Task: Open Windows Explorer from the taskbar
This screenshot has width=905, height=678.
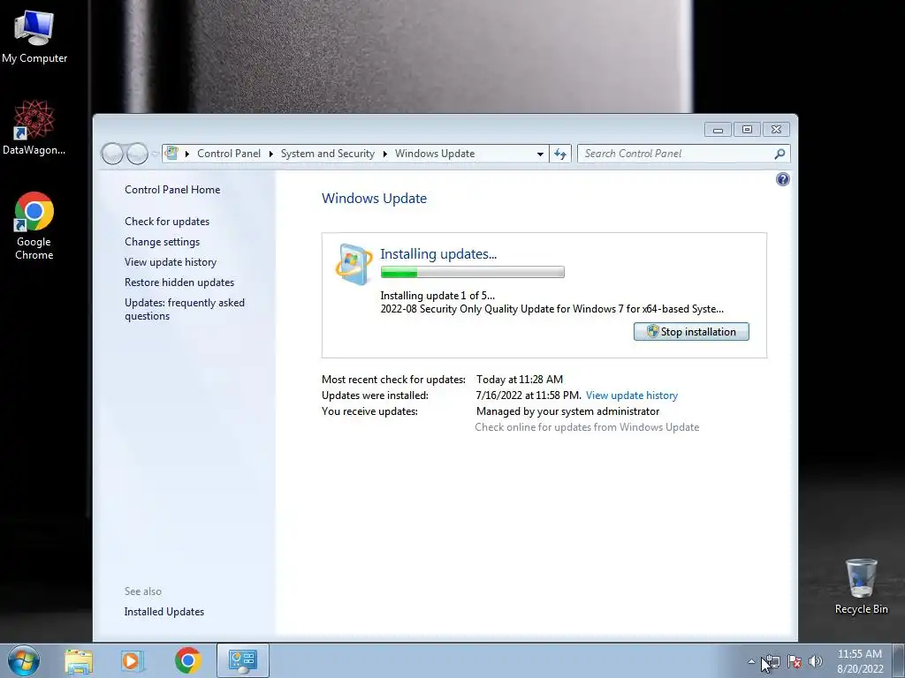Action: coord(79,661)
